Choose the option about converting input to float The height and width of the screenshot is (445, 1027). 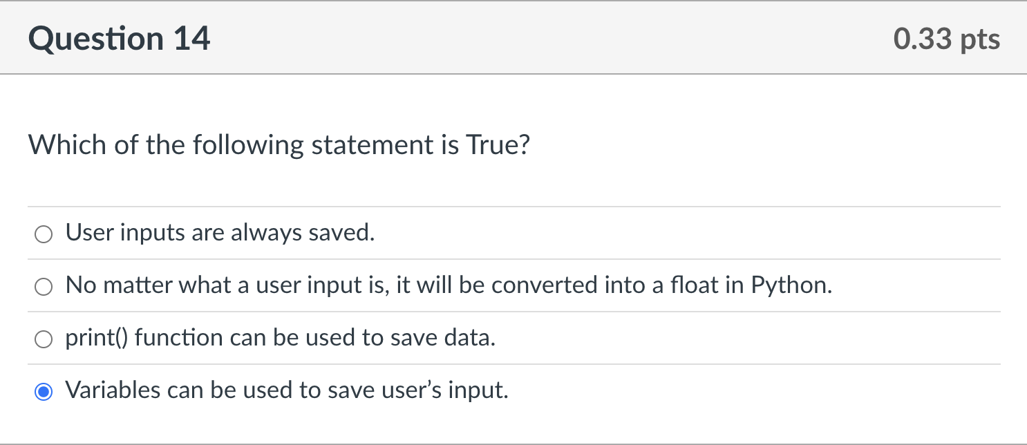(x=43, y=286)
